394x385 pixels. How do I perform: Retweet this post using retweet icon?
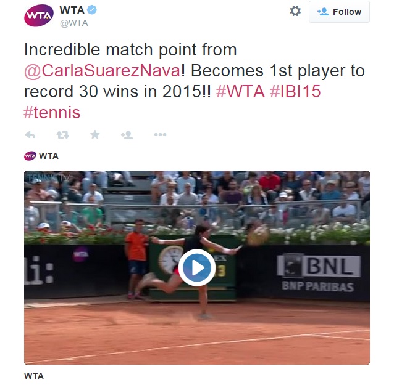(62, 135)
